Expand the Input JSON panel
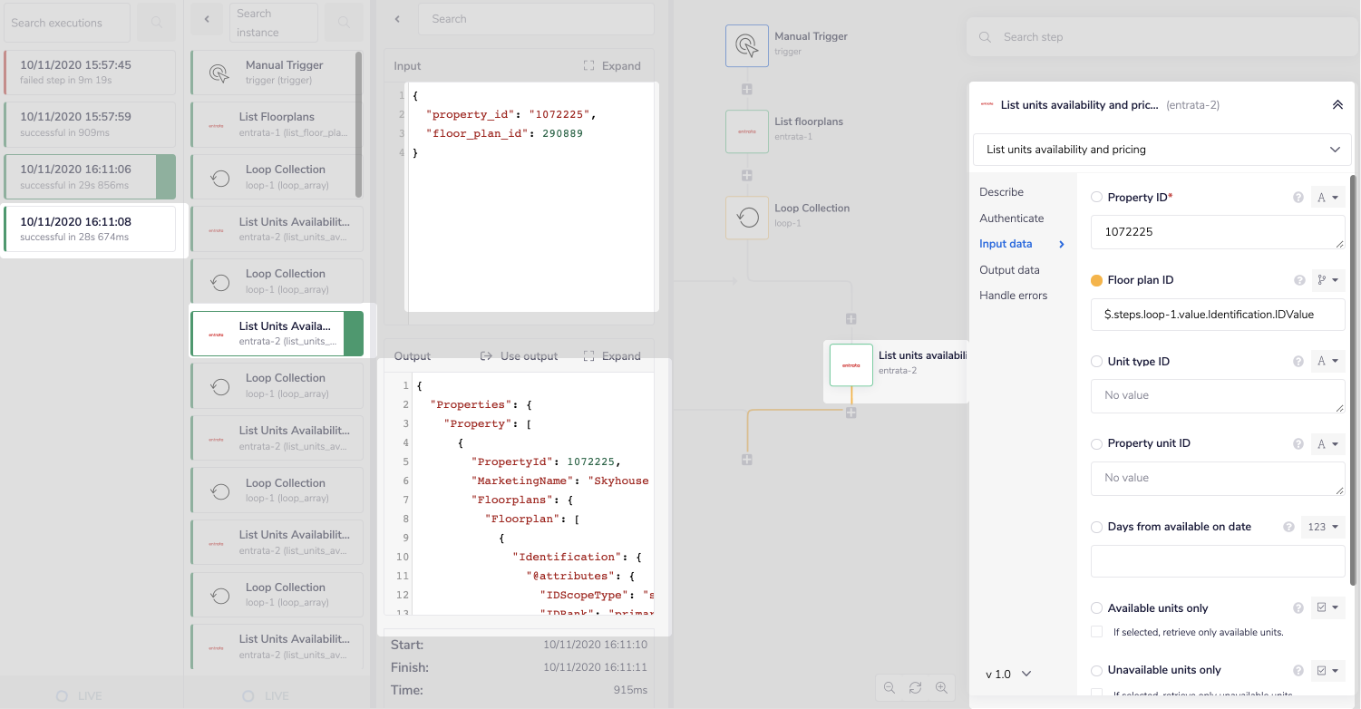This screenshot has width=1361, height=709. [x=612, y=66]
